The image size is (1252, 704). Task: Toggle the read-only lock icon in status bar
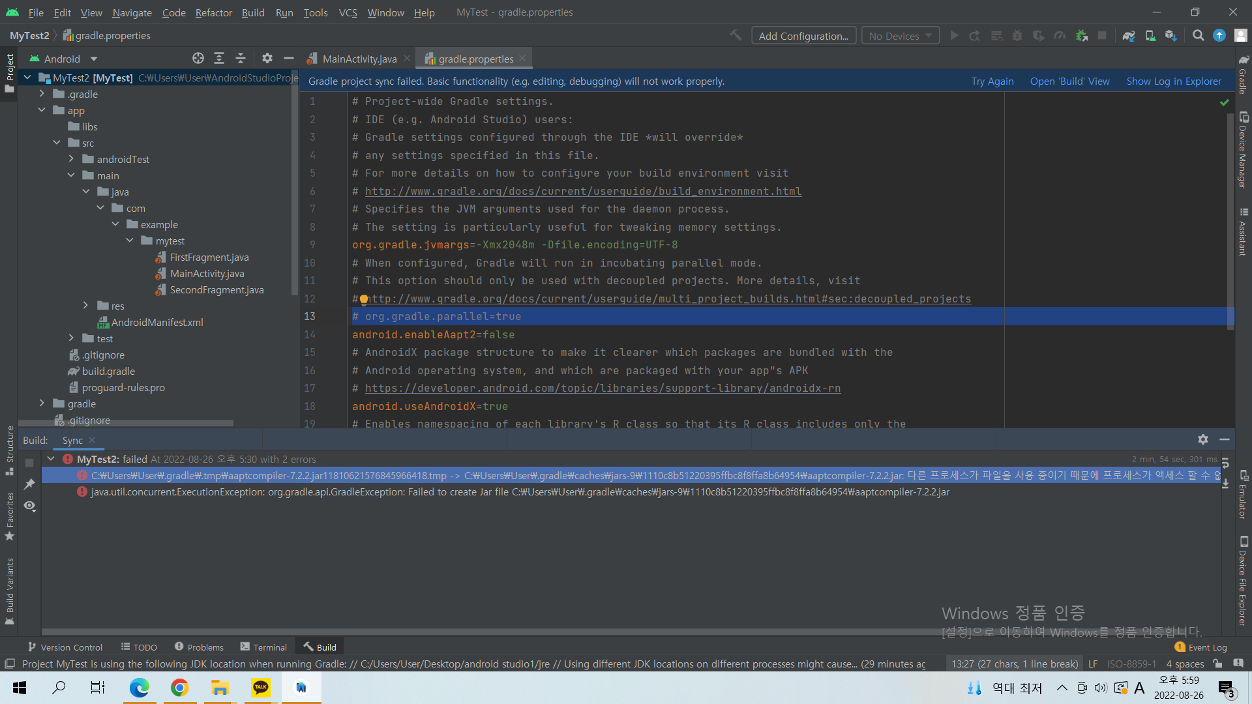pos(1217,664)
